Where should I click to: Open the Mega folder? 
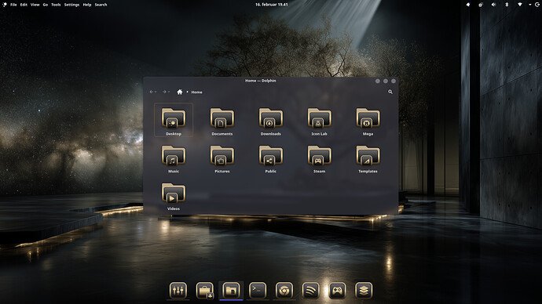[x=368, y=121]
